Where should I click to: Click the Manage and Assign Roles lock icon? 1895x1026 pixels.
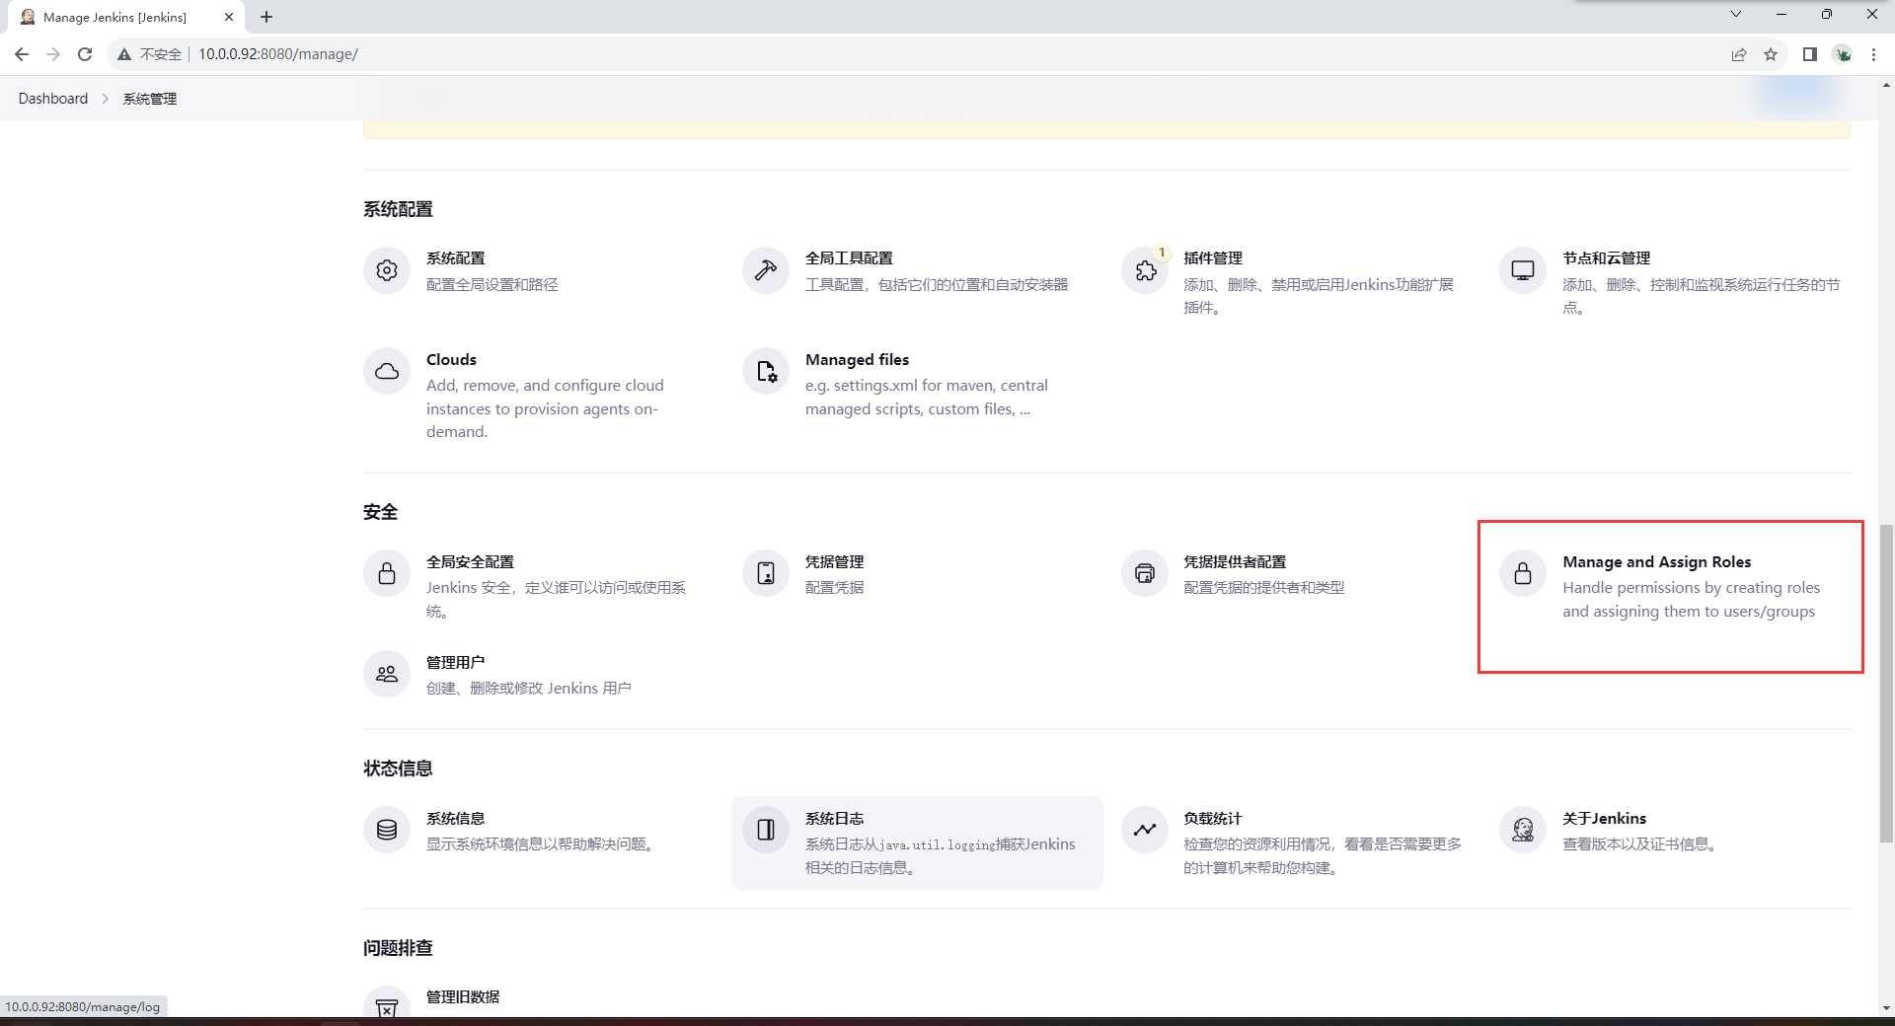point(1523,573)
